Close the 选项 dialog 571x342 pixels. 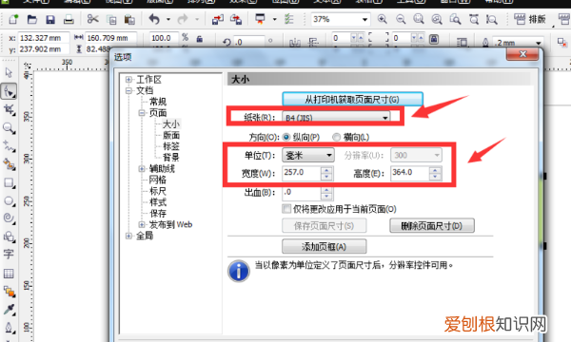[x=522, y=54]
